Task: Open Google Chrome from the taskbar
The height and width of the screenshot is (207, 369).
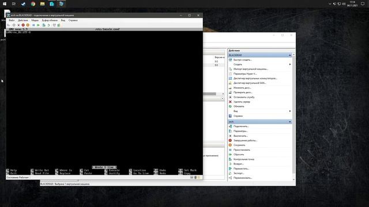Action: (33, 4)
